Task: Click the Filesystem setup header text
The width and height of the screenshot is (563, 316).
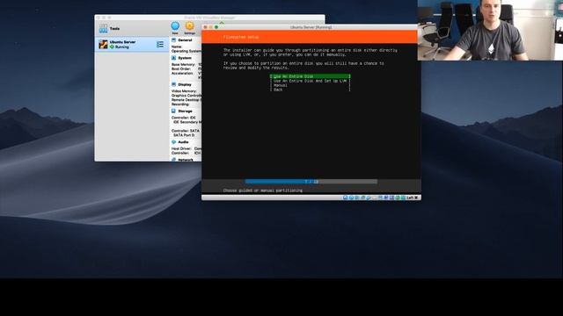Action: tap(241, 37)
